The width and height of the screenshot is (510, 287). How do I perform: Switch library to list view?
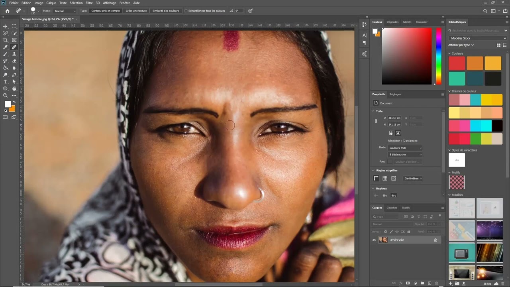pyautogui.click(x=504, y=45)
